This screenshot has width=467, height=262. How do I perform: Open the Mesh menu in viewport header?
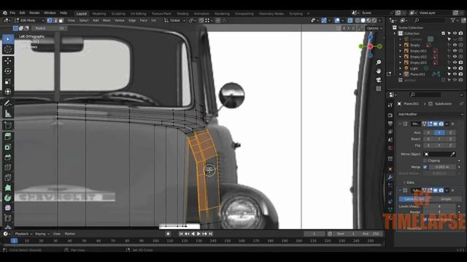point(107,20)
